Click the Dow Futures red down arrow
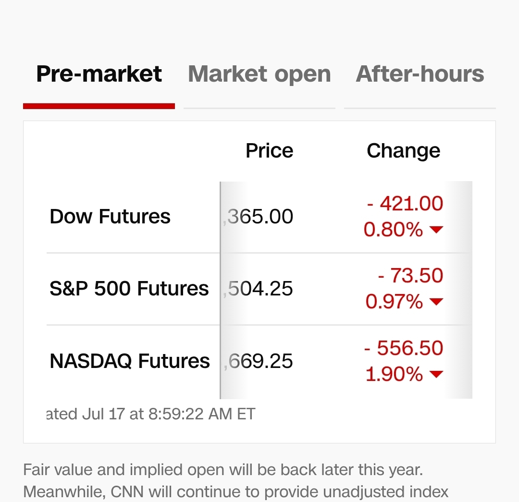 (x=436, y=229)
